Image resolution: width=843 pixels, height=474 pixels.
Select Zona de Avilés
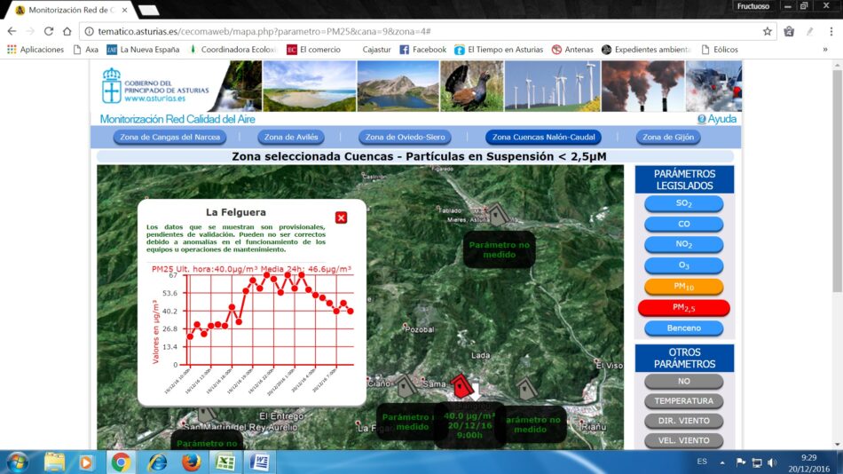[291, 138]
